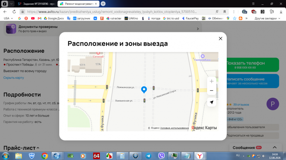Click the RU language indicator
This screenshot has height=160, width=286.
(x=238, y=156)
